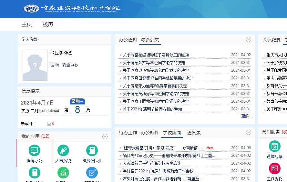Open truncated item 教育部办公 in right panel
Image resolution: width=287 pixels, height=182 pixels.
[x=277, y=94]
